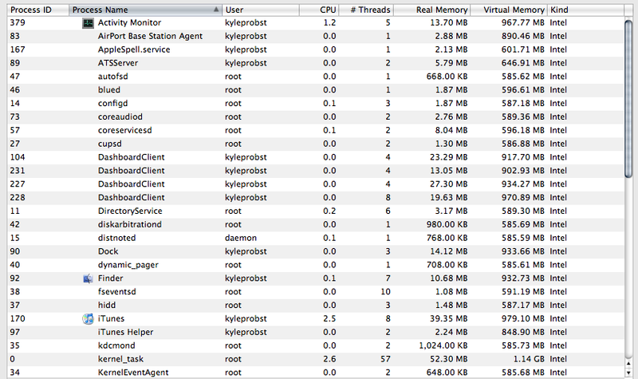Select the dynamic_pager process
Screen dimensions: 638x379
tap(315, 265)
